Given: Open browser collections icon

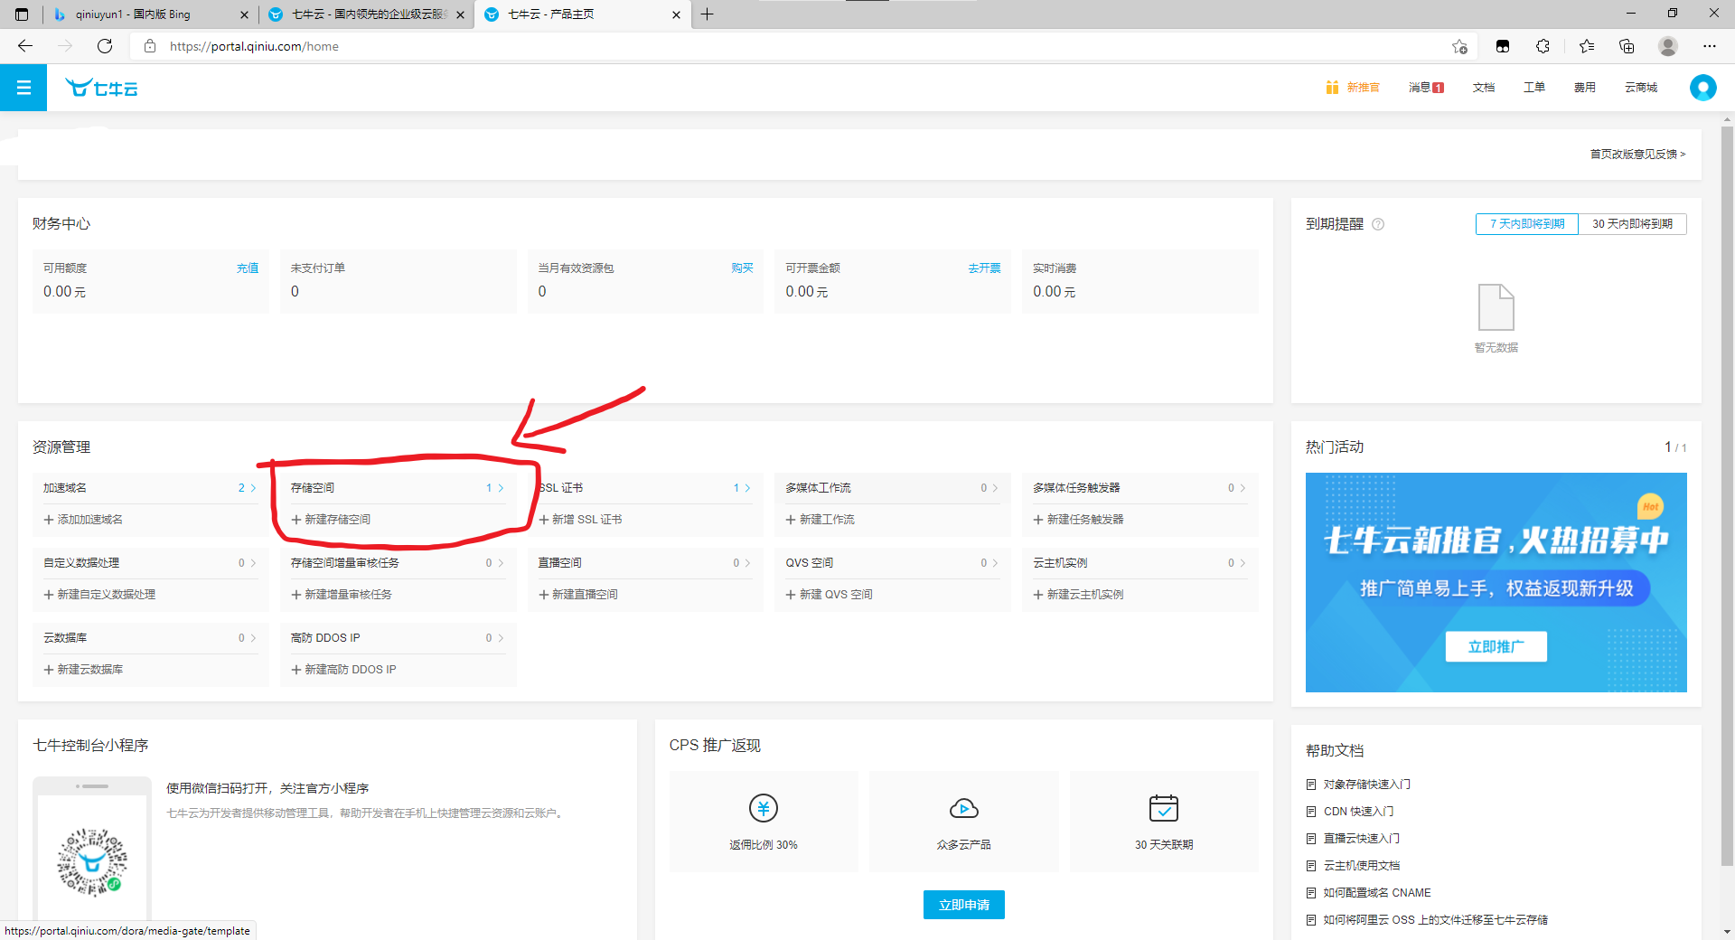Looking at the screenshot, I should click(x=1627, y=46).
